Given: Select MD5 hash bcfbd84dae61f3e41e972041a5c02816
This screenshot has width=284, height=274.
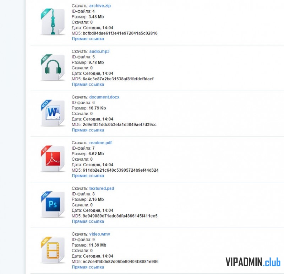Looking at the screenshot, I should point(120,33).
